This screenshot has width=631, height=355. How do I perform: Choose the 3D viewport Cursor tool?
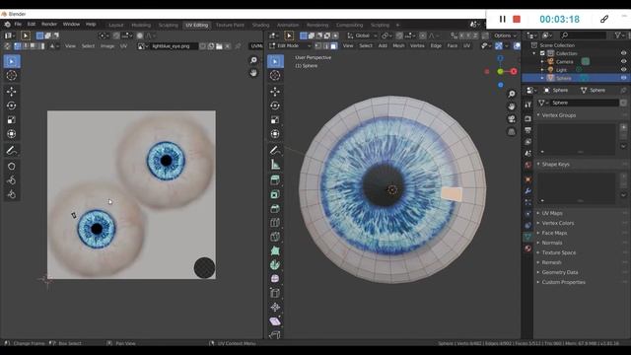click(x=275, y=76)
